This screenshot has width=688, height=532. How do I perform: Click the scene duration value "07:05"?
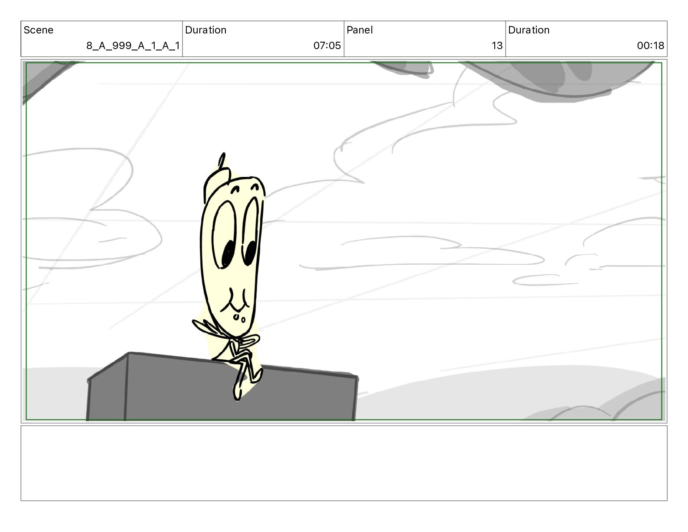[x=327, y=46]
